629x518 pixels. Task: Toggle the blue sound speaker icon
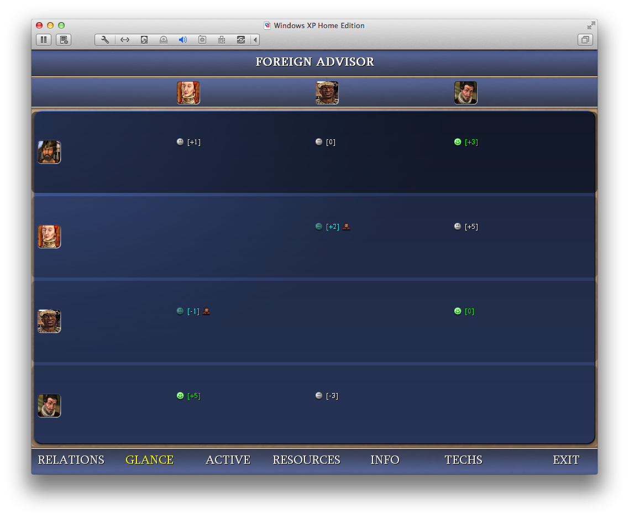pos(182,40)
